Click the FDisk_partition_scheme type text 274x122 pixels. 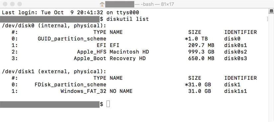click(x=70, y=84)
